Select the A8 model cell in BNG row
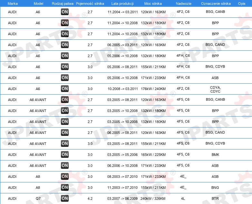 38,188
